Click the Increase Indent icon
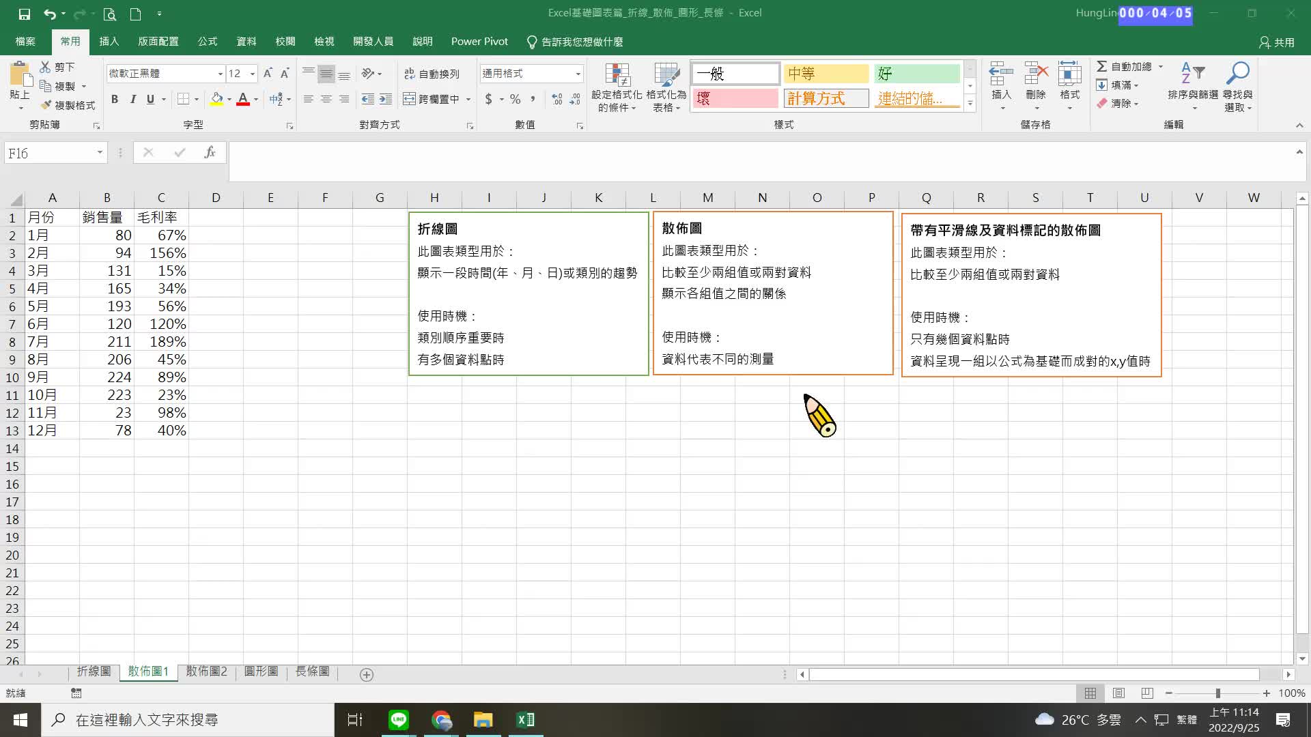This screenshot has width=1311, height=737. click(x=386, y=99)
